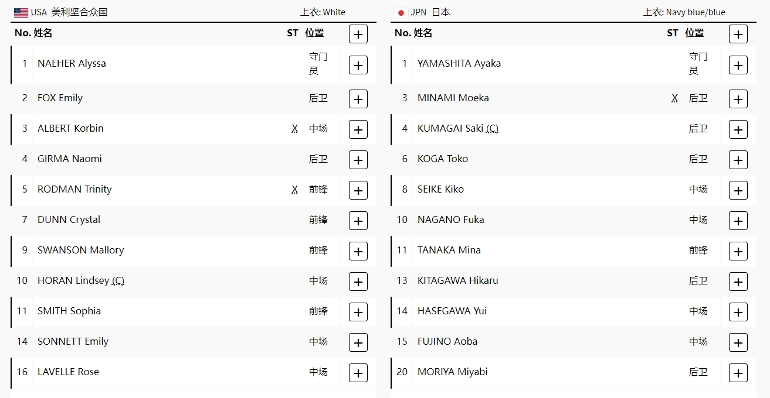The width and height of the screenshot is (770, 398).
Task: Click the captain (C) marker by HORAN Lindsey
Action: tap(118, 281)
